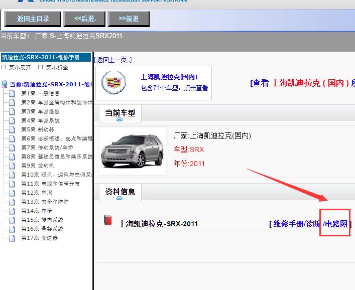The height and width of the screenshot is (290, 355).
Task: Click the page icon for 第3章
Action: tap(12, 112)
